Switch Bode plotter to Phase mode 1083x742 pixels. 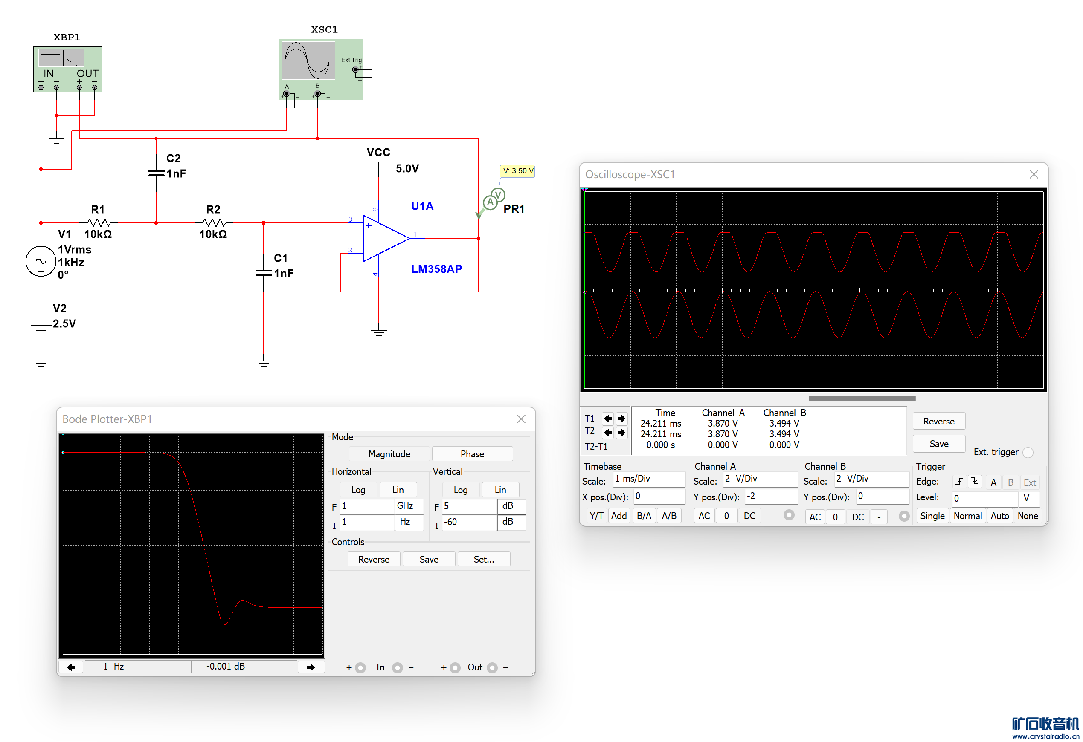(472, 454)
